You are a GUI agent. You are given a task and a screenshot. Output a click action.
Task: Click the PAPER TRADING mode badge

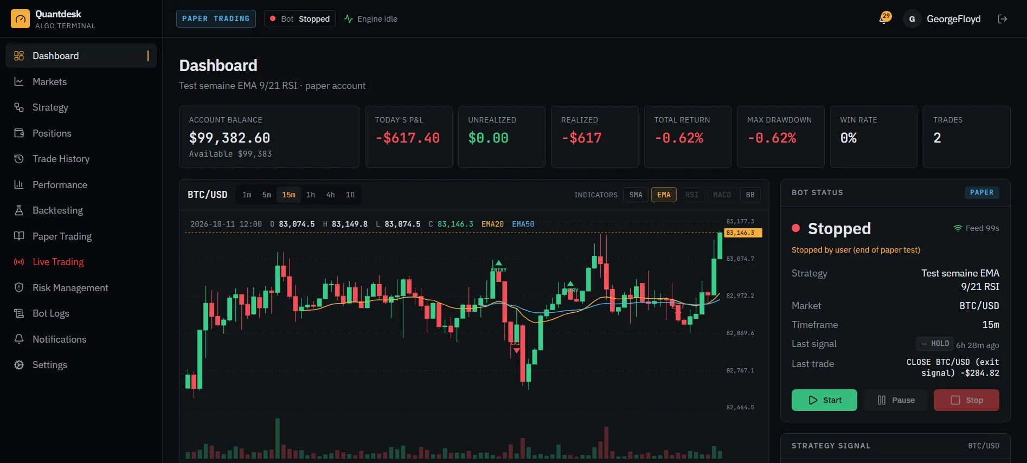coord(216,18)
